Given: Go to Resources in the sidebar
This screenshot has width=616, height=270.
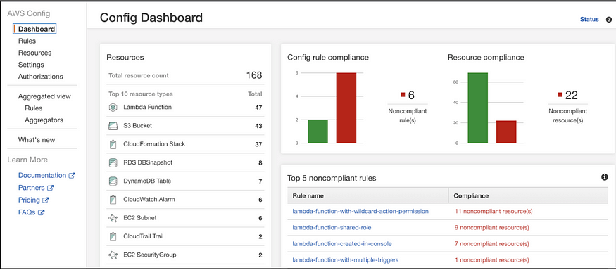Looking at the screenshot, I should 34,53.
